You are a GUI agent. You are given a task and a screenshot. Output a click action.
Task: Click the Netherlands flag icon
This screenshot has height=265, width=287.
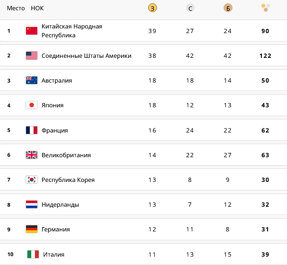tap(32, 204)
